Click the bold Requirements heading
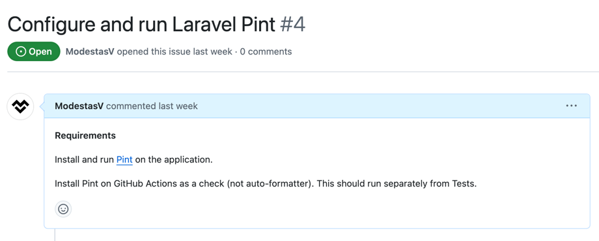The width and height of the screenshot is (599, 241). tap(85, 135)
